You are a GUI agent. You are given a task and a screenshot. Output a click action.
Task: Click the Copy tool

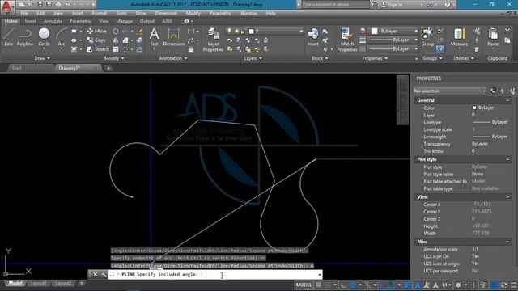96,40
